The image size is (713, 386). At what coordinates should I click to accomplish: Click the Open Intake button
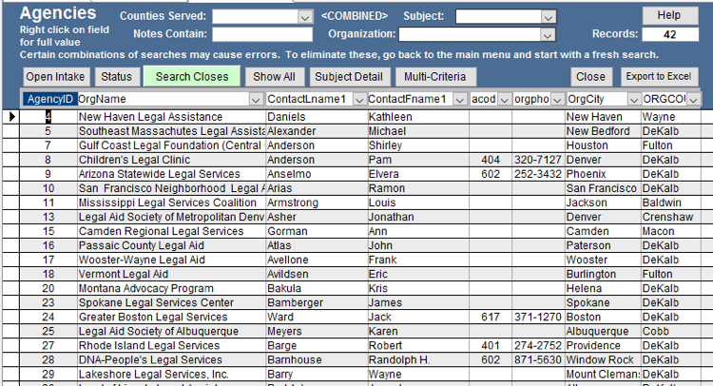click(53, 77)
